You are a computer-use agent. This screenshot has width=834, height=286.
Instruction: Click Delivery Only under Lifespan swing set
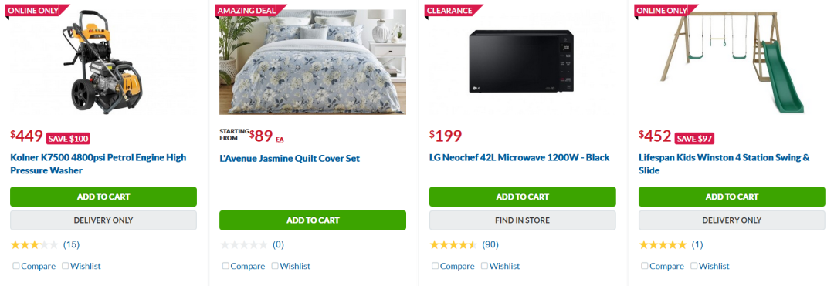(732, 220)
